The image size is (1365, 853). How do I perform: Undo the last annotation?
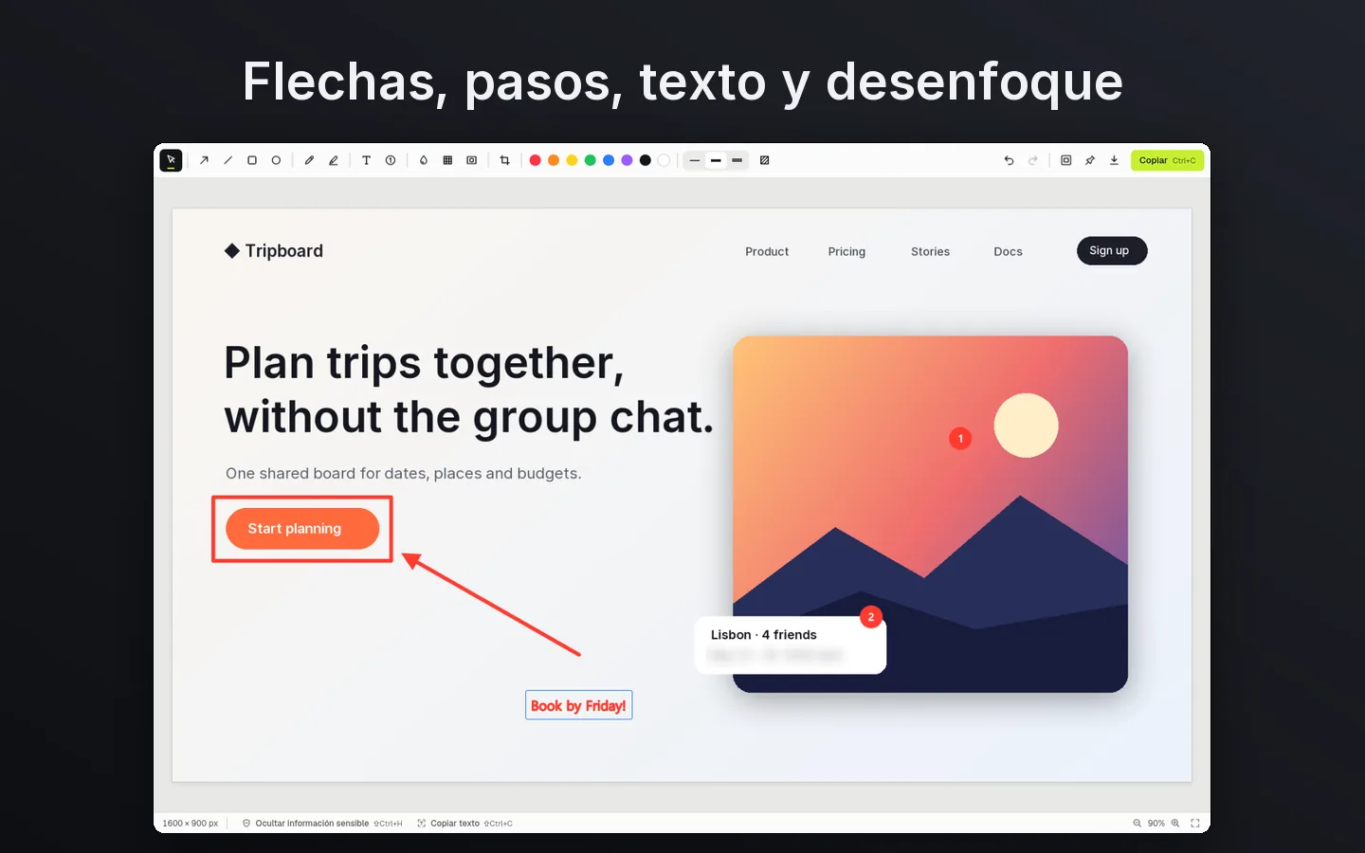tap(1009, 160)
